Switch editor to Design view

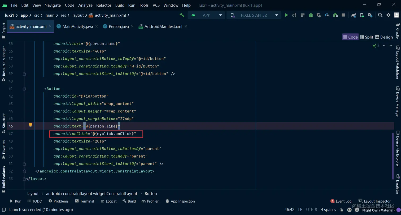pyautogui.click(x=384, y=37)
